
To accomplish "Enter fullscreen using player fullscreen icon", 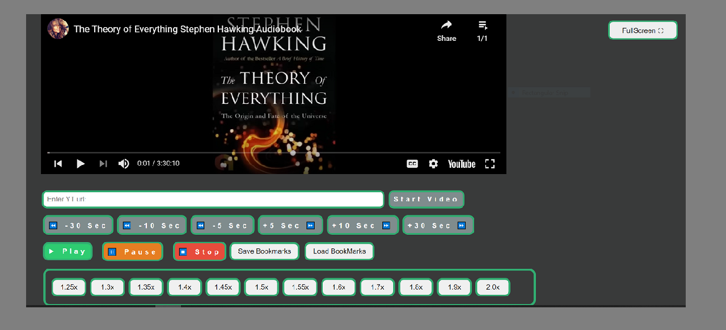I will click(x=490, y=163).
